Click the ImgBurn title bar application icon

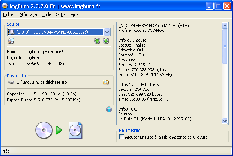click(5, 6)
